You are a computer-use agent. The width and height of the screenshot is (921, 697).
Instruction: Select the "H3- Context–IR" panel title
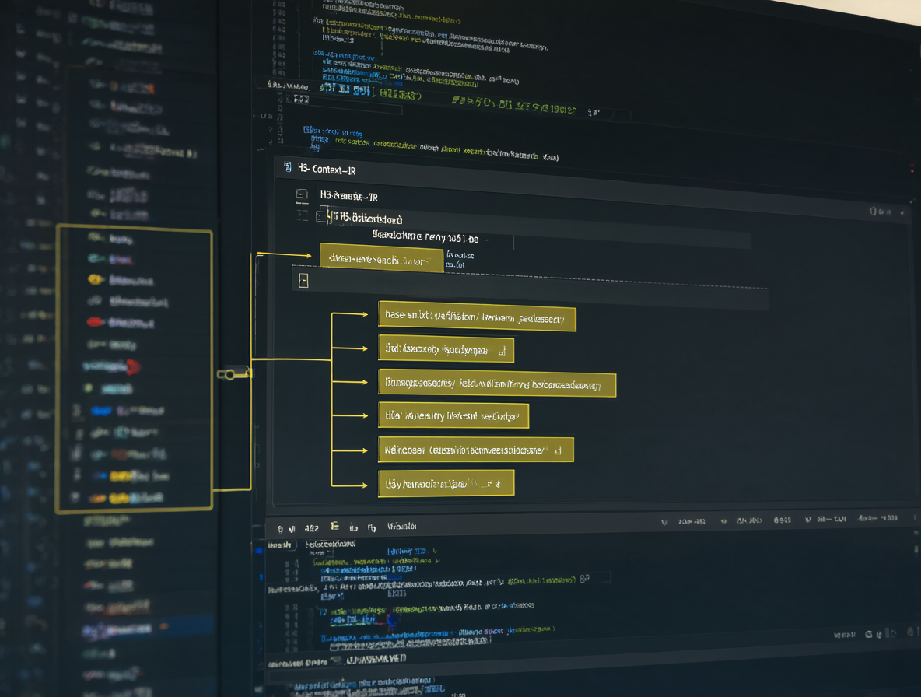pos(327,170)
